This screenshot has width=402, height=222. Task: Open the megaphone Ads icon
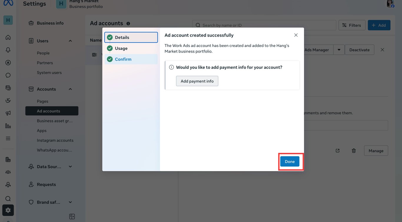(8, 113)
